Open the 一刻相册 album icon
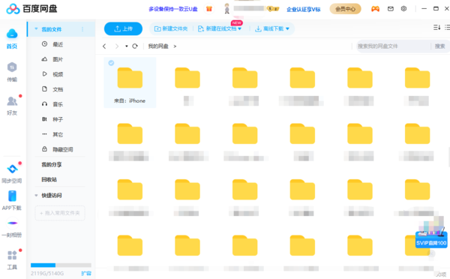Viewport: 450px width, 279px height. (x=12, y=223)
